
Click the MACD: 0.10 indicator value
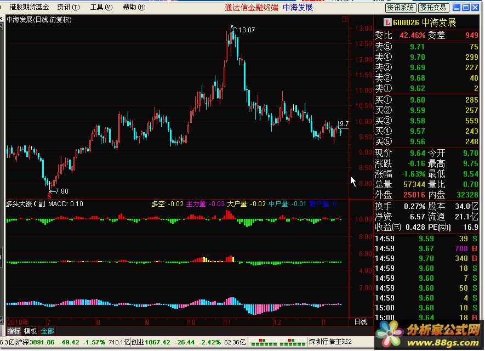point(66,204)
